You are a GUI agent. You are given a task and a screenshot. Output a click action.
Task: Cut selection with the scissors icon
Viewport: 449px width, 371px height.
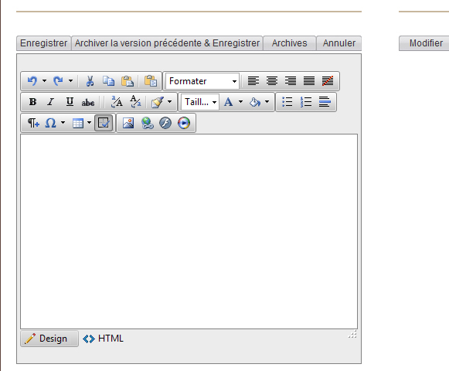click(x=90, y=81)
